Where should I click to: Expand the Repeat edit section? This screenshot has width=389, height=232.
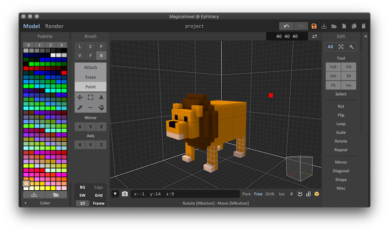coord(341,150)
